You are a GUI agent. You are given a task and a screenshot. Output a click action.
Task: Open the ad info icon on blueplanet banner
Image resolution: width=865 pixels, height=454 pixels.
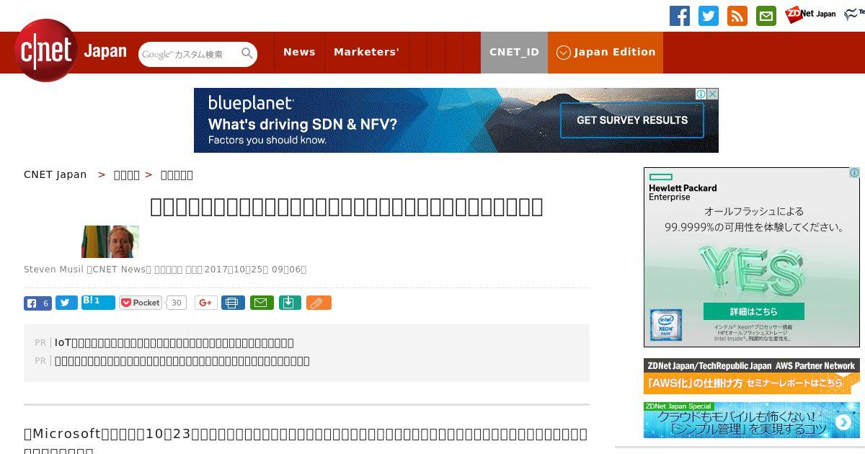[701, 94]
